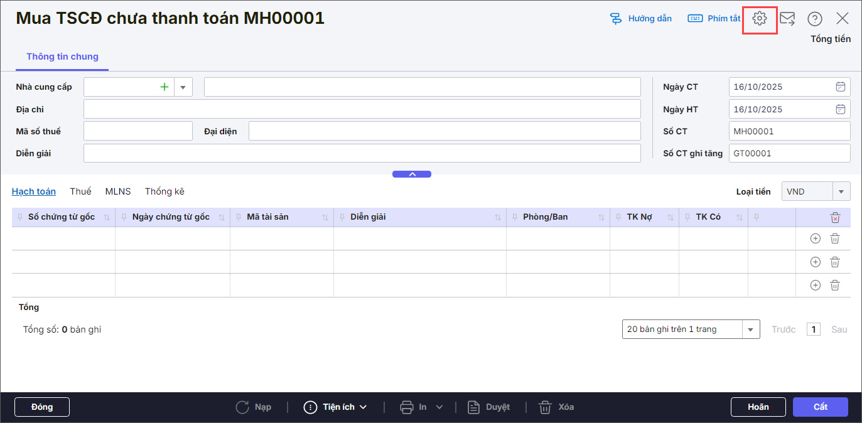Expand the Nhà cung cấp dropdown arrow

[x=183, y=87]
